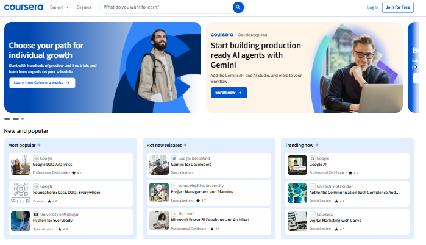
Task: Click the star rating on Google AI card
Action: click(353, 173)
